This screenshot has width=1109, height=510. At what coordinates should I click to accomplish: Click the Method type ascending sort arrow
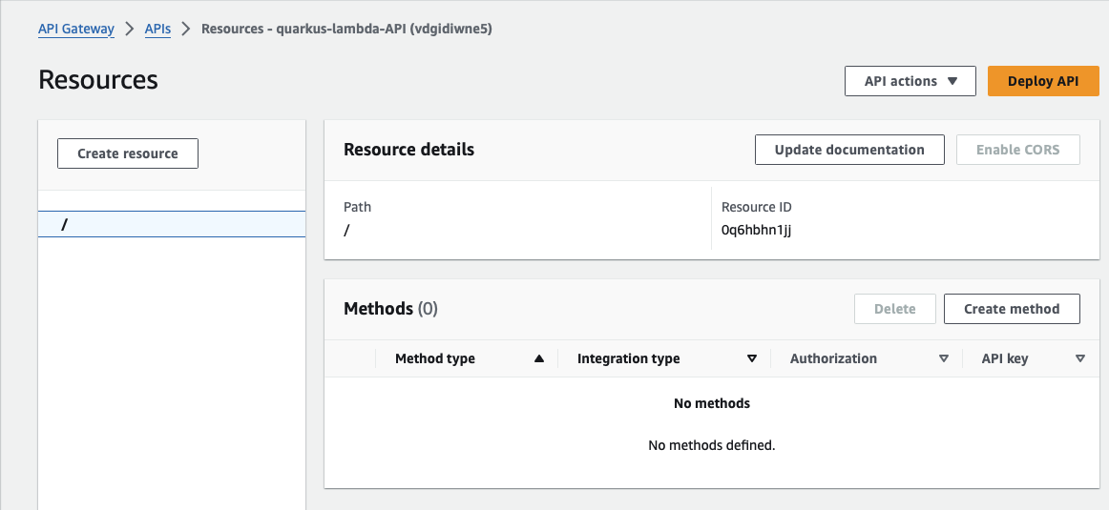click(x=539, y=358)
